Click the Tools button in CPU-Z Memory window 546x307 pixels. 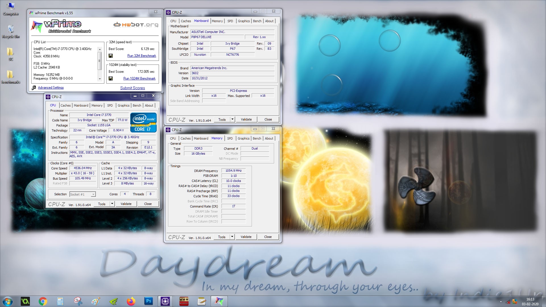(222, 237)
